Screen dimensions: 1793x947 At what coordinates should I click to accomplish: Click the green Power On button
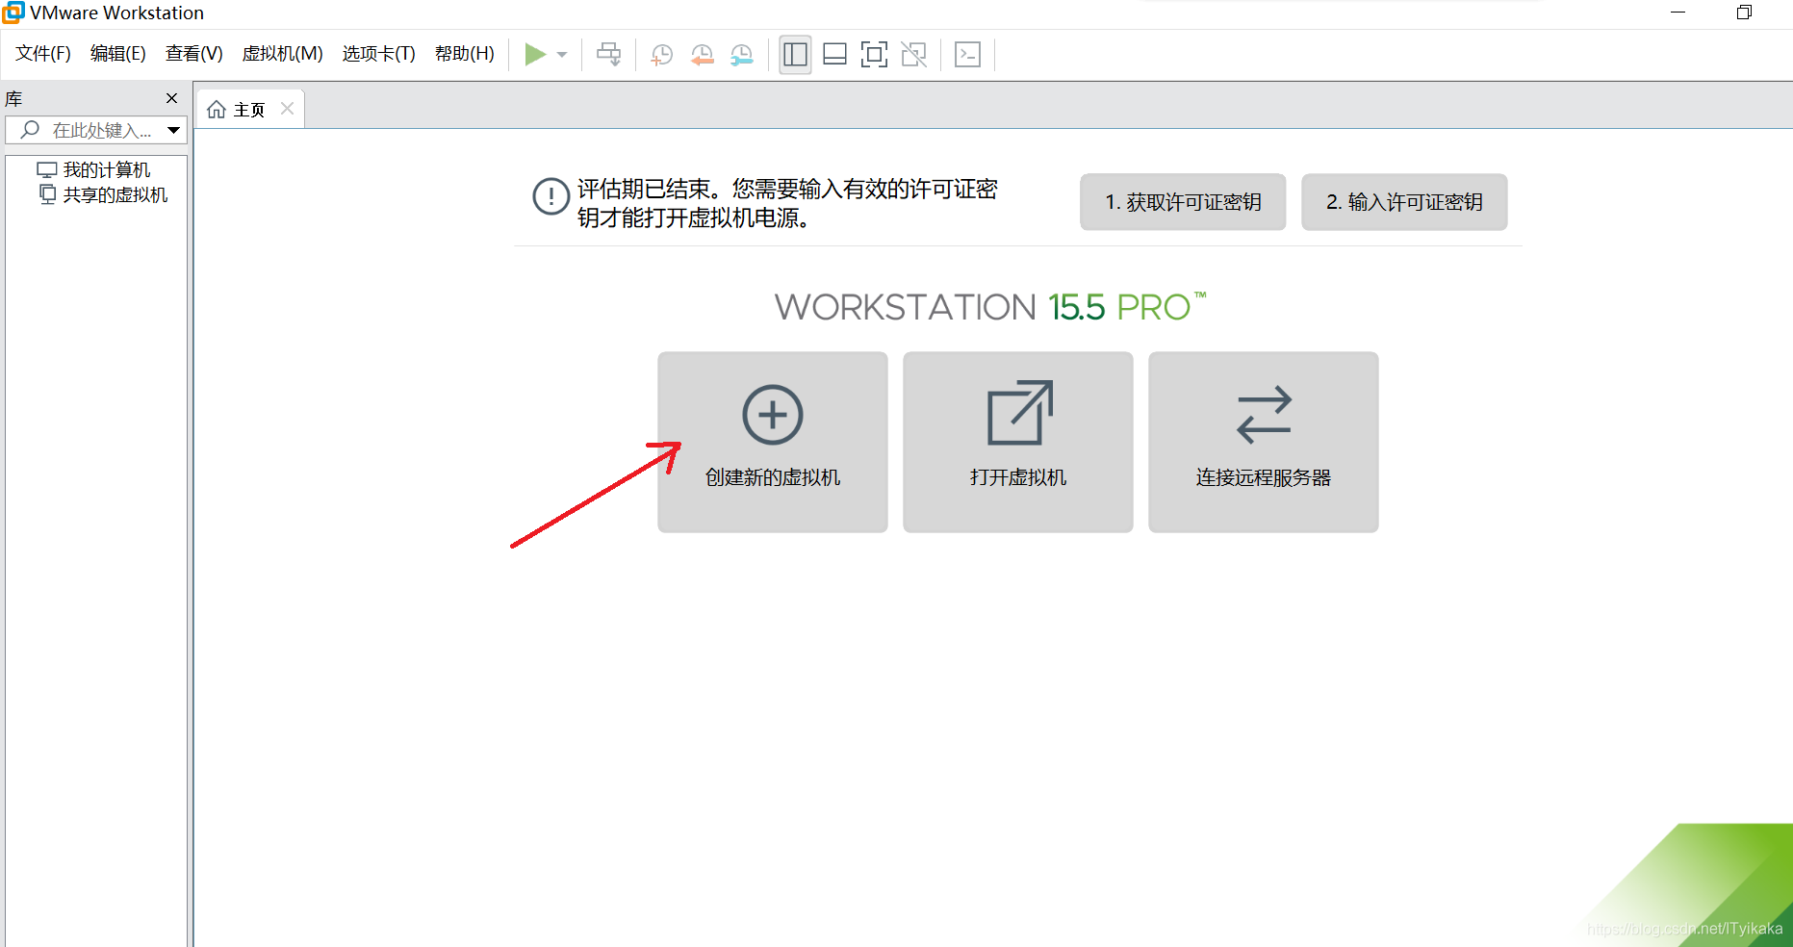536,55
